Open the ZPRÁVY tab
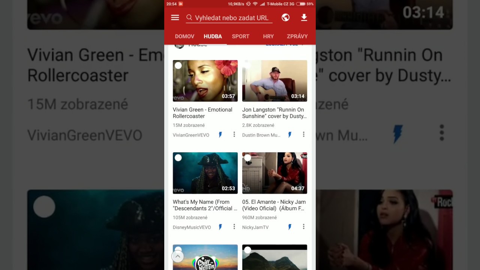The width and height of the screenshot is (480, 270). 297,36
